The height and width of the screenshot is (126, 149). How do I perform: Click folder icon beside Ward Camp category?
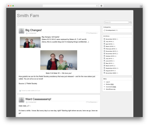(x=27, y=102)
